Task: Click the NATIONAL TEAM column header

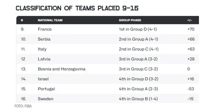Action: 50,20
